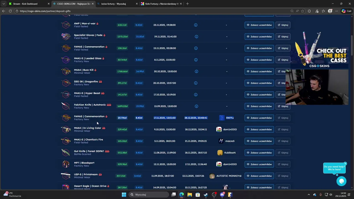
Task: Open the weather widget on taskbar
Action: pos(12,195)
